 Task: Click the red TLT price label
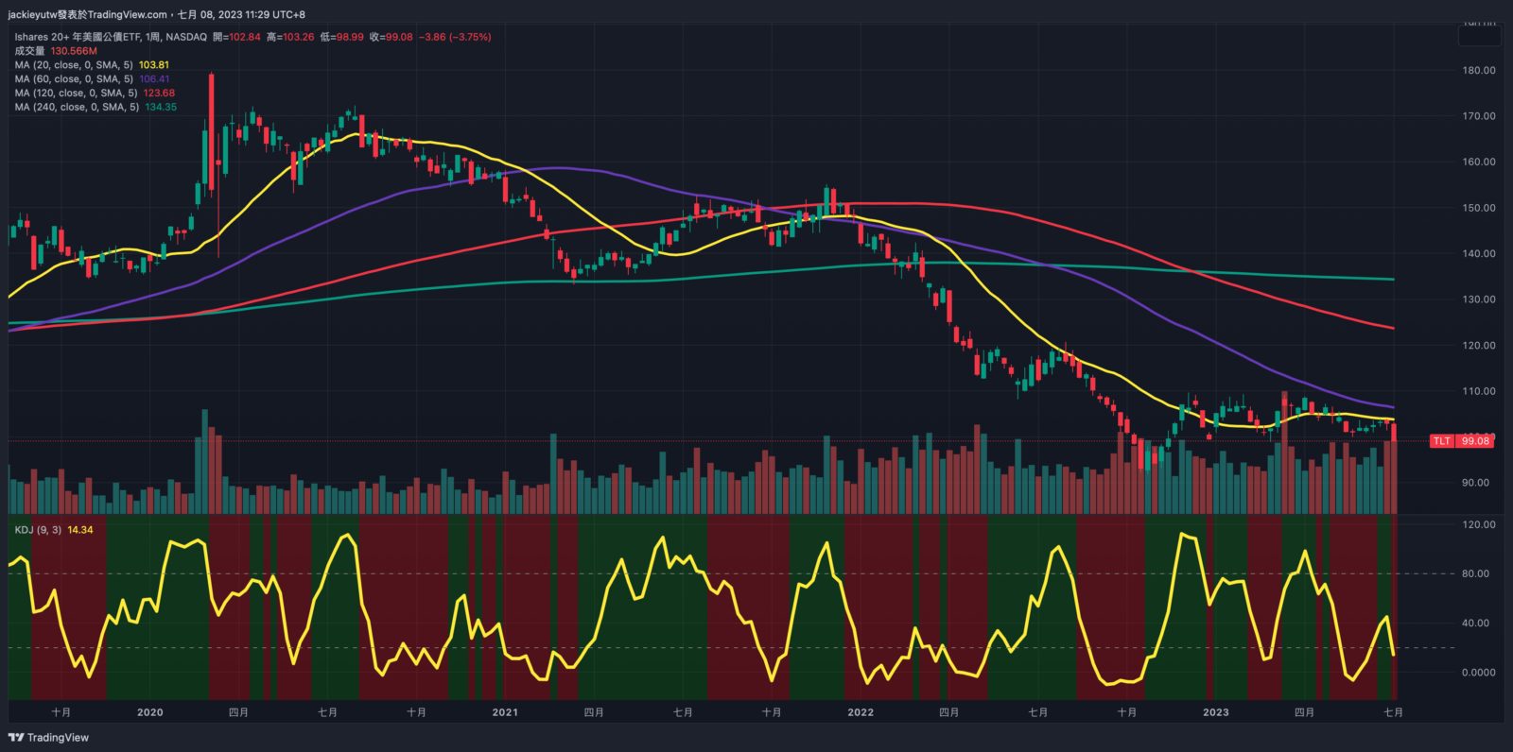click(1441, 441)
